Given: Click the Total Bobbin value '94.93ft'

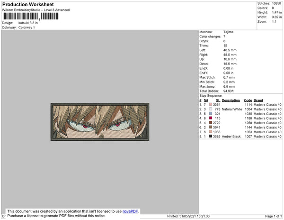Looking at the screenshot, I should 229,91.
